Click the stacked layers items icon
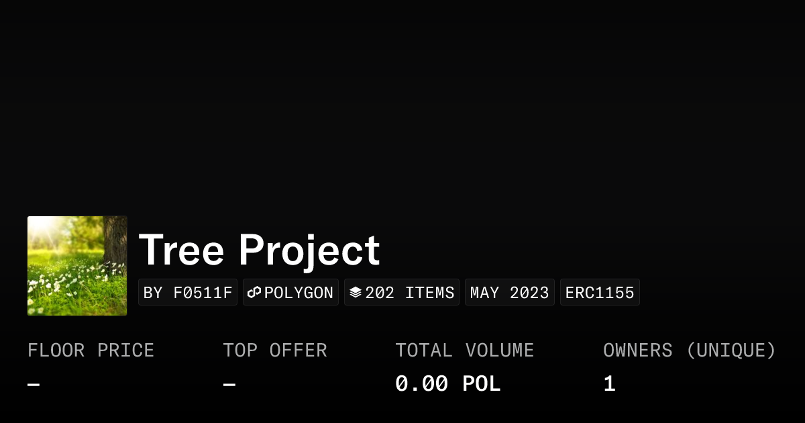 pos(356,293)
